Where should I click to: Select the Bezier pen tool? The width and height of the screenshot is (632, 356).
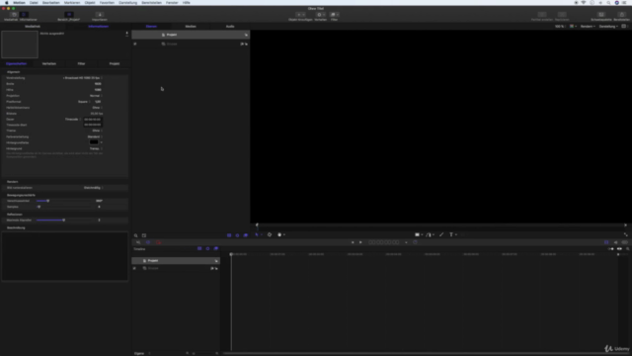429,234
